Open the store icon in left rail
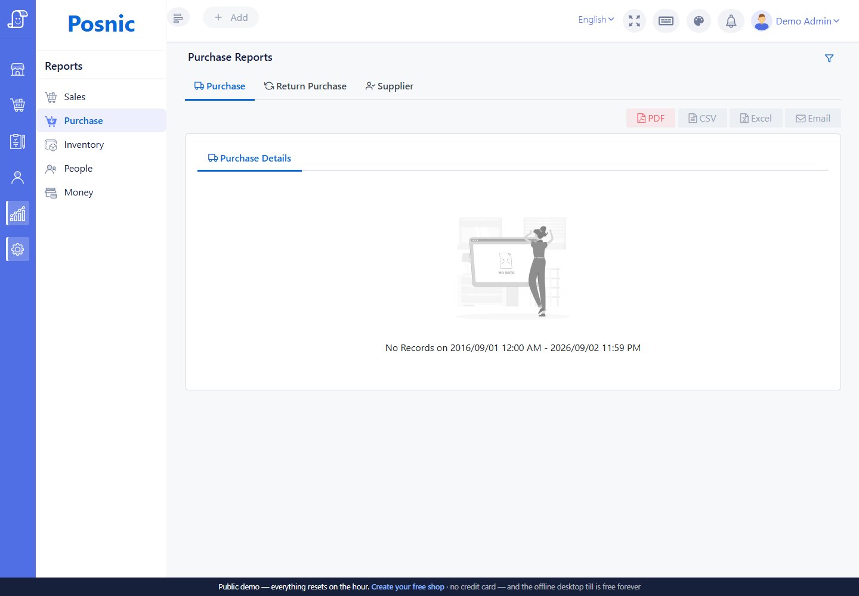859x596 pixels. (x=18, y=70)
